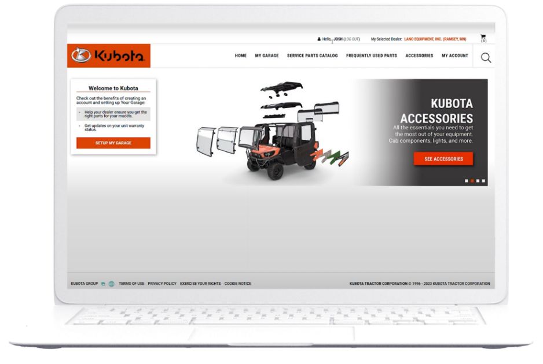Click the See Accessories button
The width and height of the screenshot is (543, 364).
point(443,159)
